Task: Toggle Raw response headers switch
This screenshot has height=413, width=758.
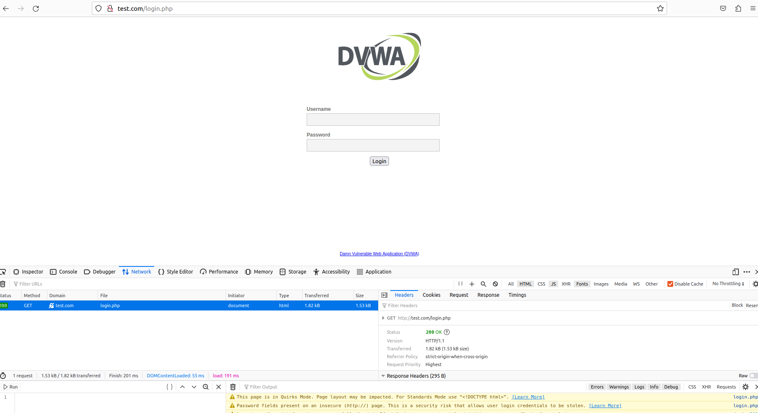Action: coord(753,376)
